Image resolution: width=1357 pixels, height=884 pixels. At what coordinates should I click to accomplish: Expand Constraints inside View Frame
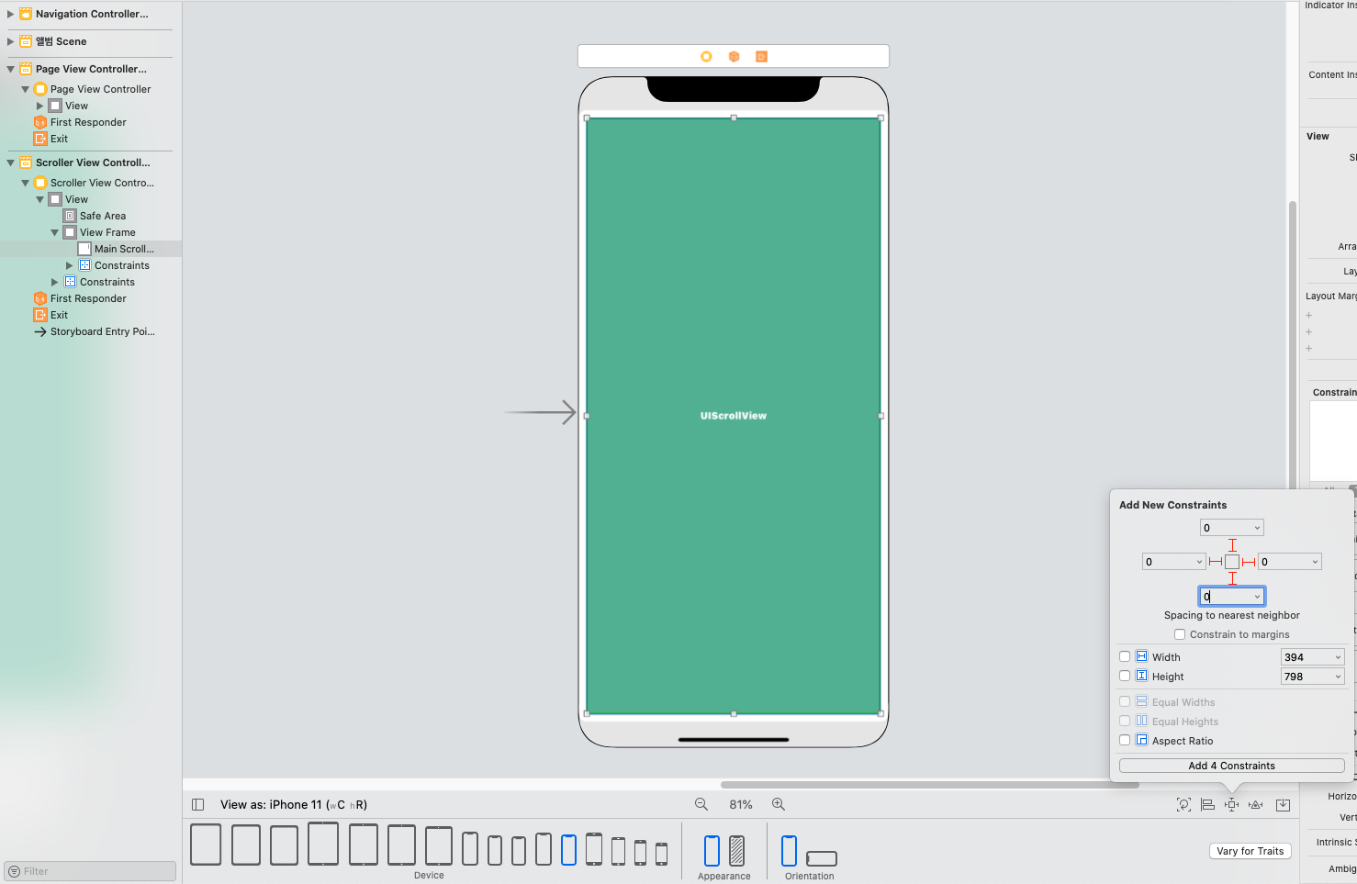click(69, 265)
